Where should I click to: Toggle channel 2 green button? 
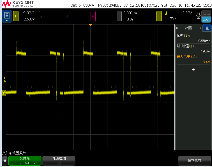pos(41,16)
